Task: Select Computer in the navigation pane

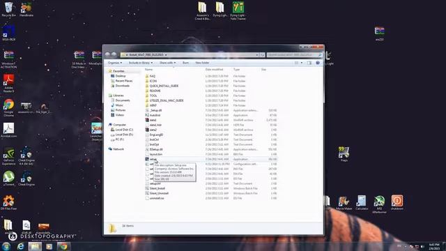Action: tap(119, 125)
